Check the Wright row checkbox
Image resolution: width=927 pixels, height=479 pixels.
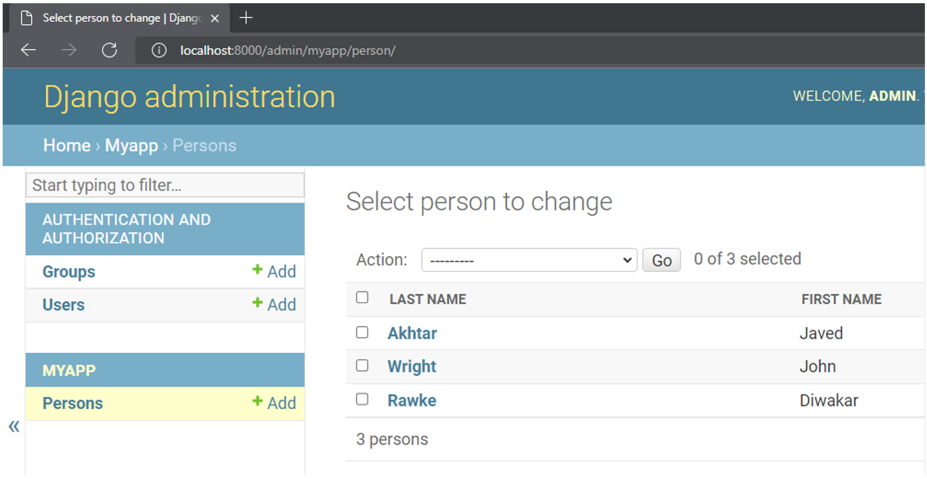point(363,366)
